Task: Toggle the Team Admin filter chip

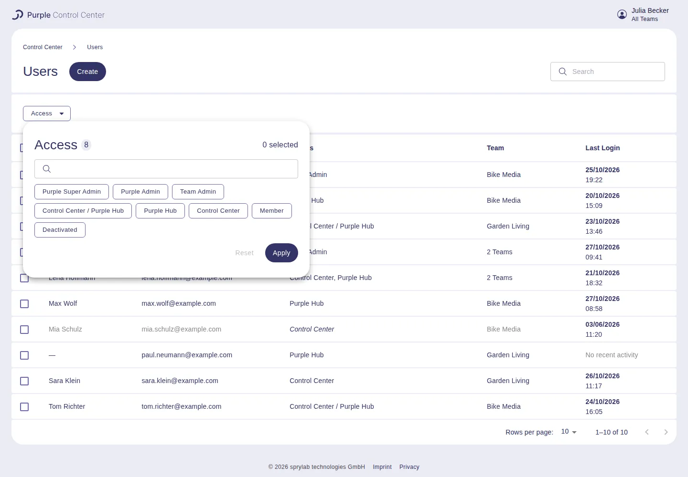Action: [198, 192]
